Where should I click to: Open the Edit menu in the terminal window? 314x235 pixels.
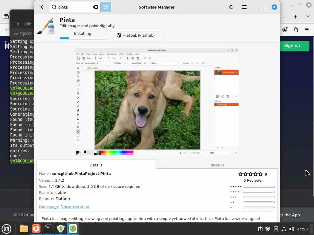(27, 24)
